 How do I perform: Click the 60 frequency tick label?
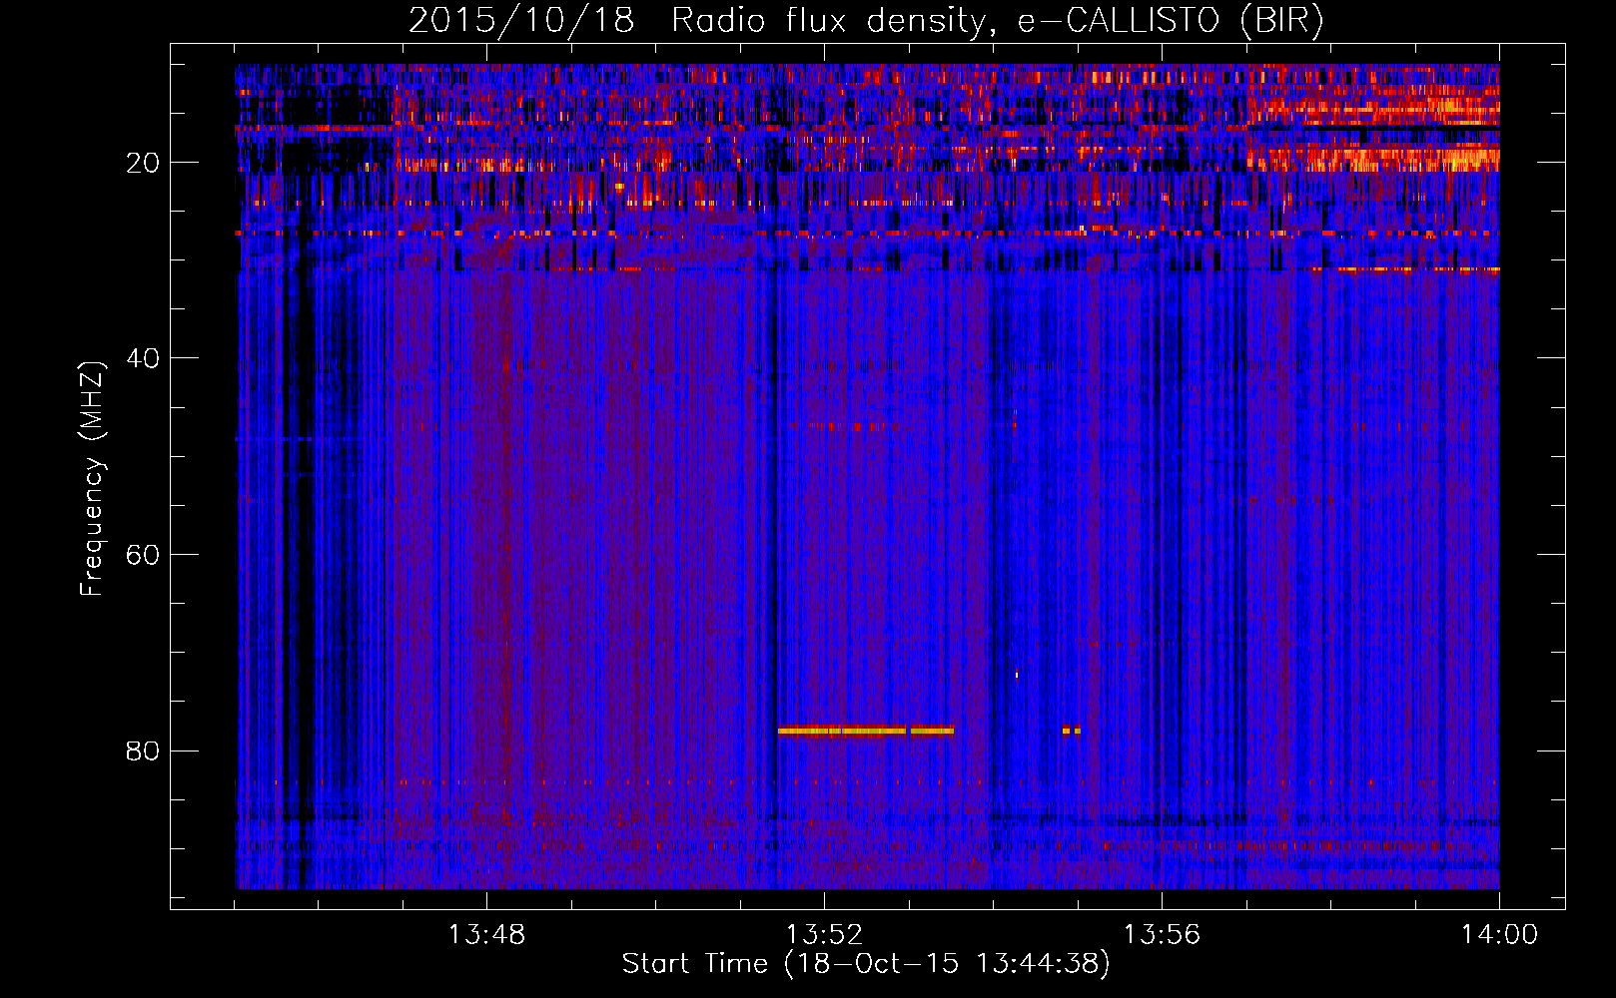pos(143,555)
